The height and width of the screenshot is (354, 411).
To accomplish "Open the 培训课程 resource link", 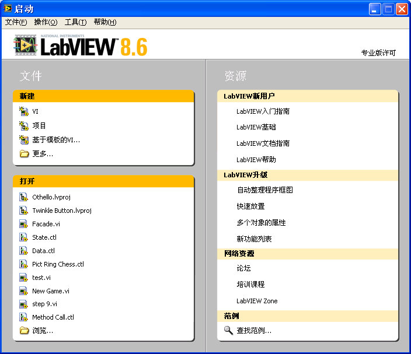I will click(250, 285).
